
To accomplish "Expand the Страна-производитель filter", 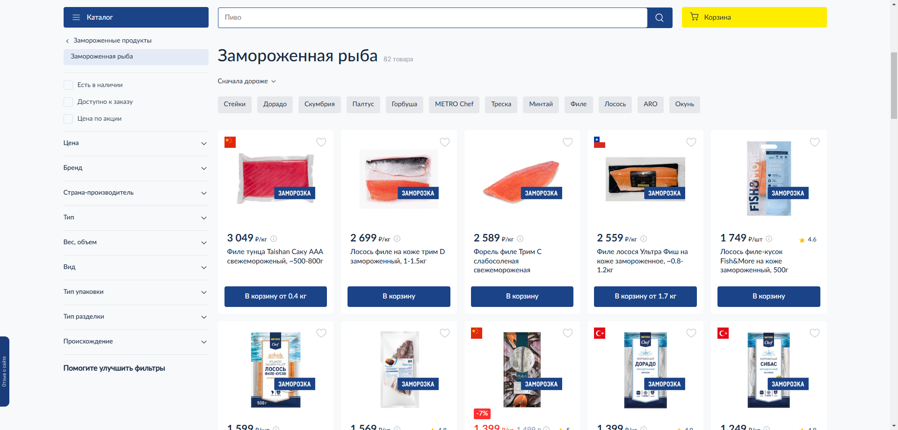I will point(136,193).
